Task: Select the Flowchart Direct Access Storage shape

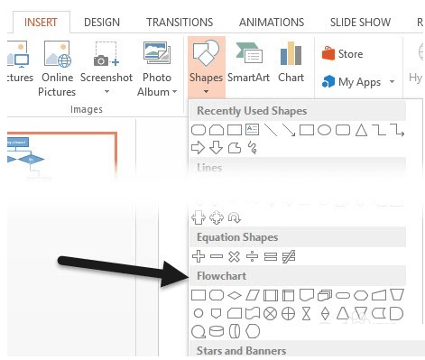Action: pos(235,331)
